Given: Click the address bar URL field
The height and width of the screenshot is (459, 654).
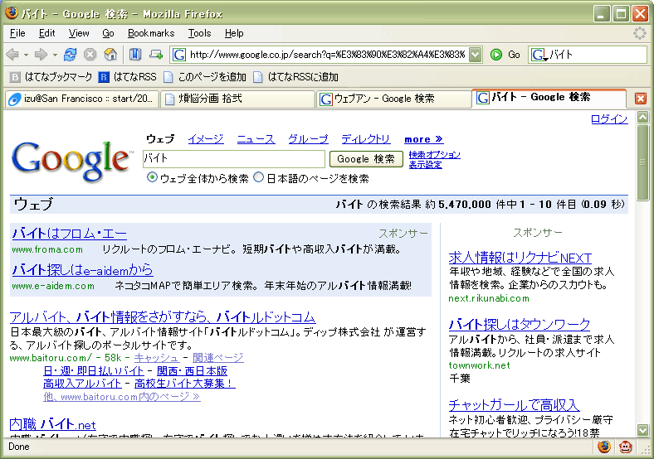Looking at the screenshot, I should (326, 55).
